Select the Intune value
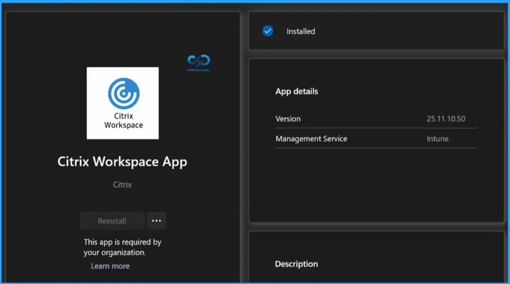The height and width of the screenshot is (284, 510). 437,139
